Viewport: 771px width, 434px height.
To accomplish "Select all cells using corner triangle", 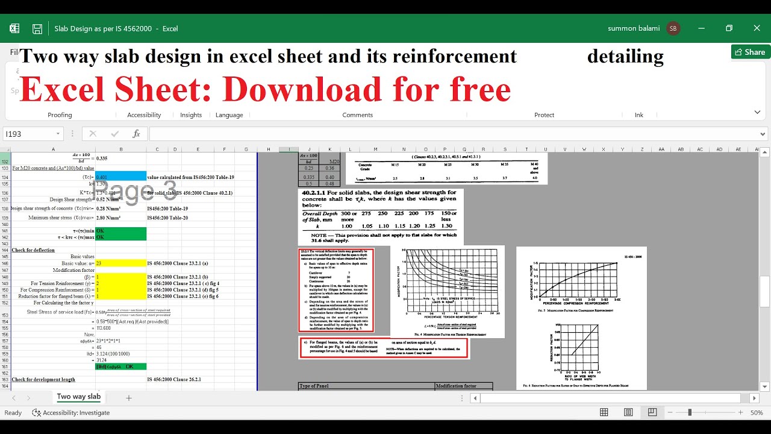I will [5, 149].
